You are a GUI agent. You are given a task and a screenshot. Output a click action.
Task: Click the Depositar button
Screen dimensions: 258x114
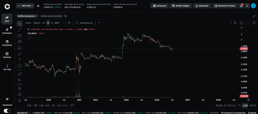pos(202,6)
